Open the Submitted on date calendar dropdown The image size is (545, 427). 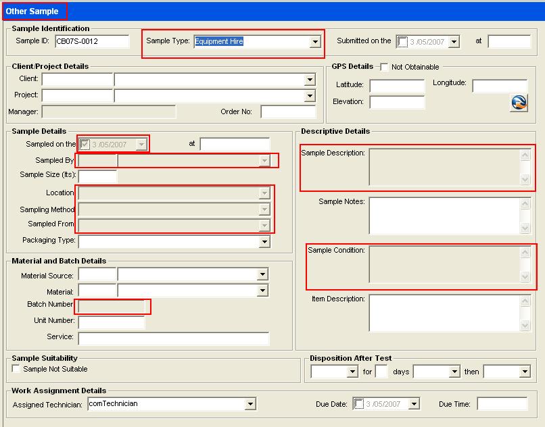[453, 42]
